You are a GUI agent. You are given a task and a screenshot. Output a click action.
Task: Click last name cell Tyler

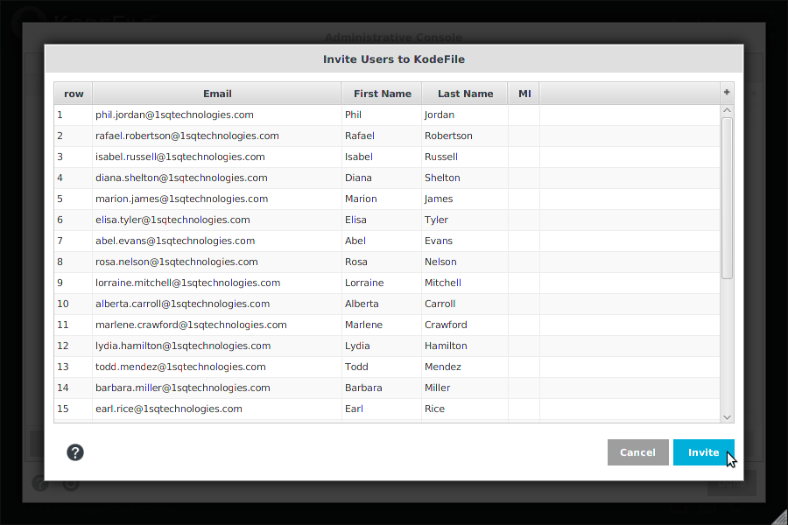[x=465, y=220]
